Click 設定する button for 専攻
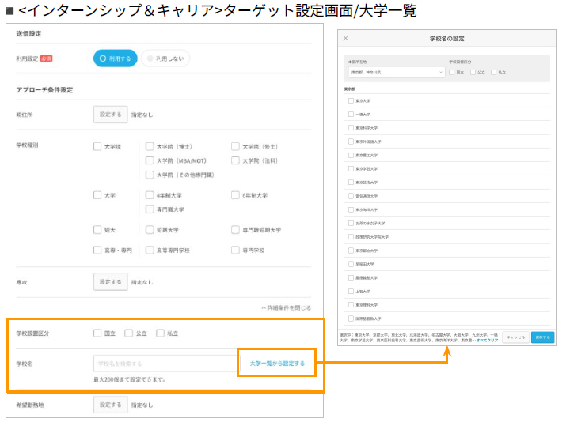 pyautogui.click(x=110, y=281)
